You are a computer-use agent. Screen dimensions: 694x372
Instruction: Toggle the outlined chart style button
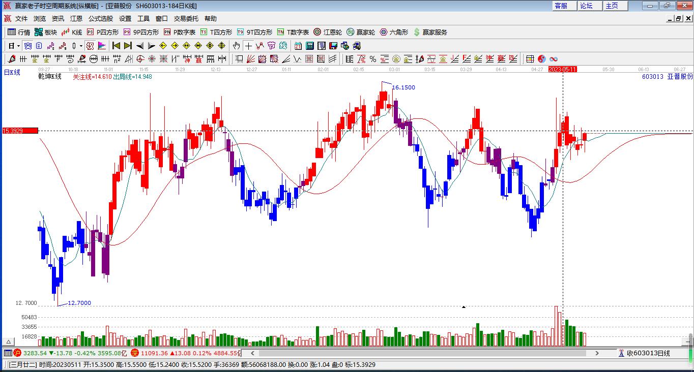(x=28, y=46)
